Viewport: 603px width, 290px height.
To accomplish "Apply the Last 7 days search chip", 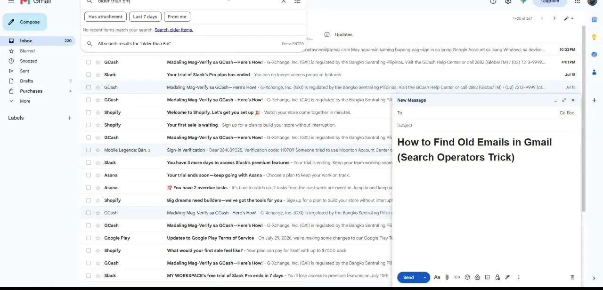I will 145,16.
